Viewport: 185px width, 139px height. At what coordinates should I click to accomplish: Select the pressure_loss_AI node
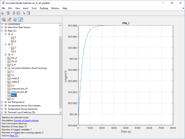[19, 89]
